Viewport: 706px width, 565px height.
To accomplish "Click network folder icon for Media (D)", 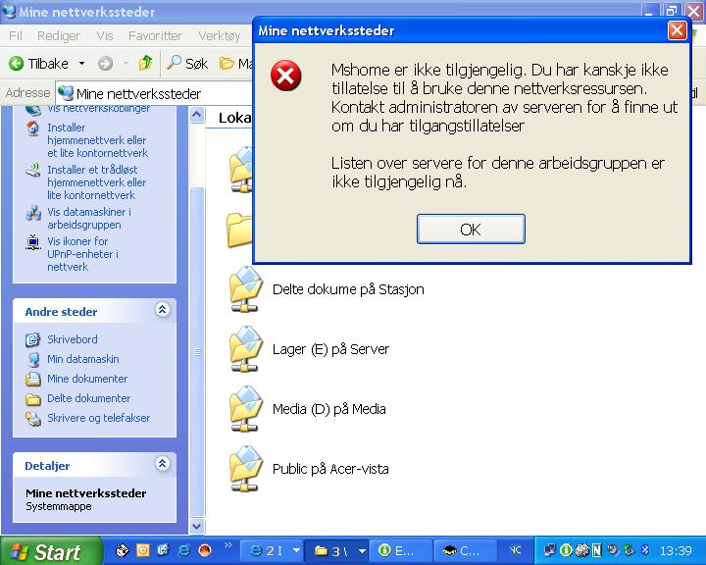I will coord(245,409).
